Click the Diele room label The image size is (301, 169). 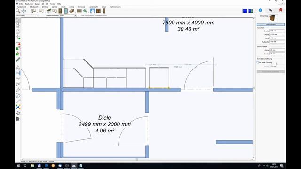point(104,118)
